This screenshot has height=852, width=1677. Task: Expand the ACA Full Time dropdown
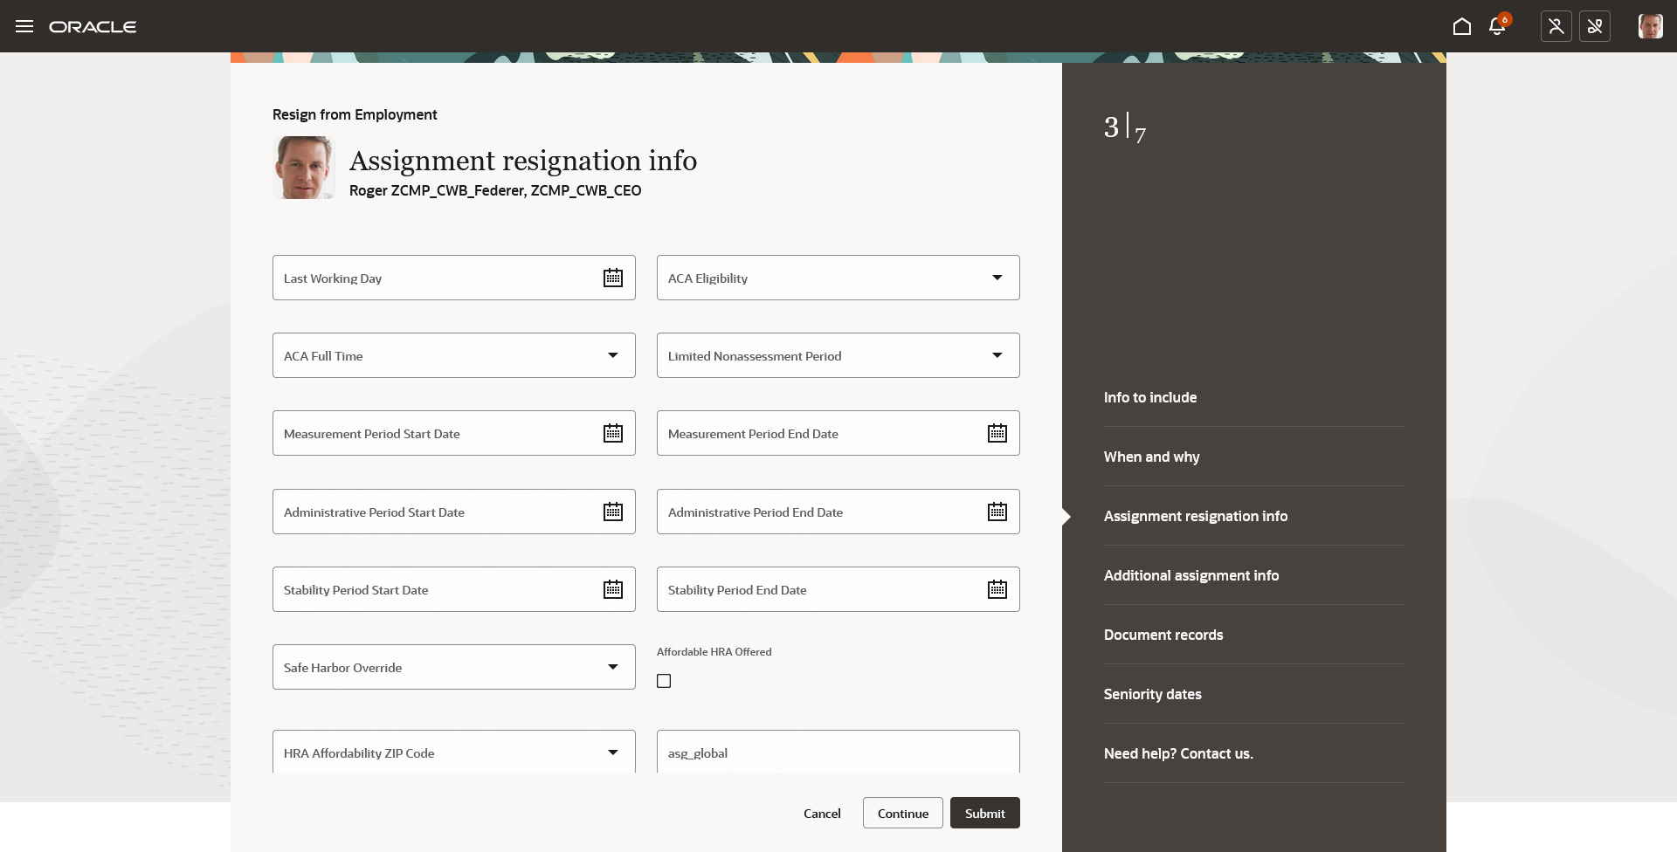(x=612, y=355)
